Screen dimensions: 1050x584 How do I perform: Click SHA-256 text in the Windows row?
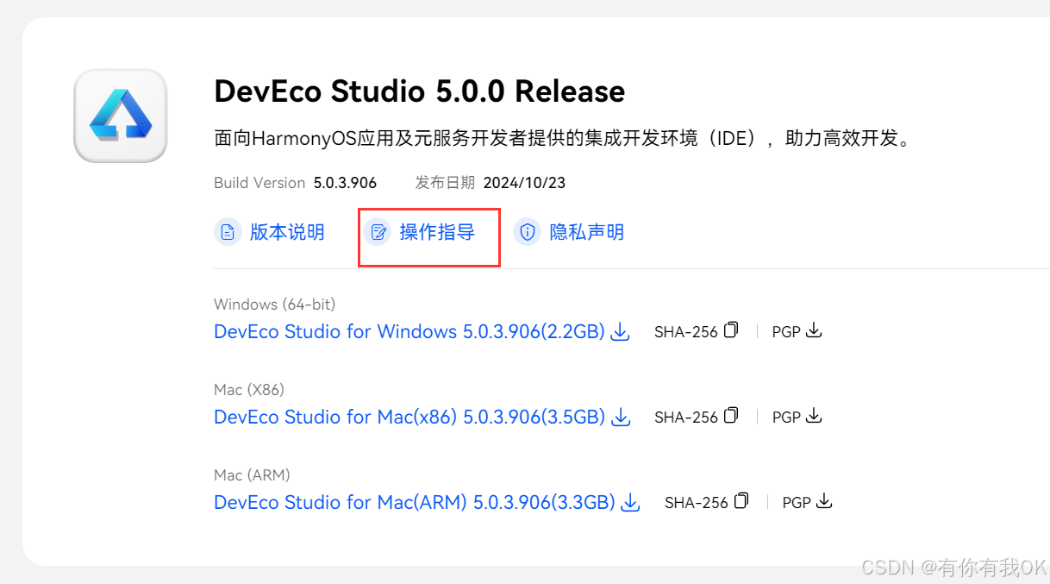tap(686, 332)
